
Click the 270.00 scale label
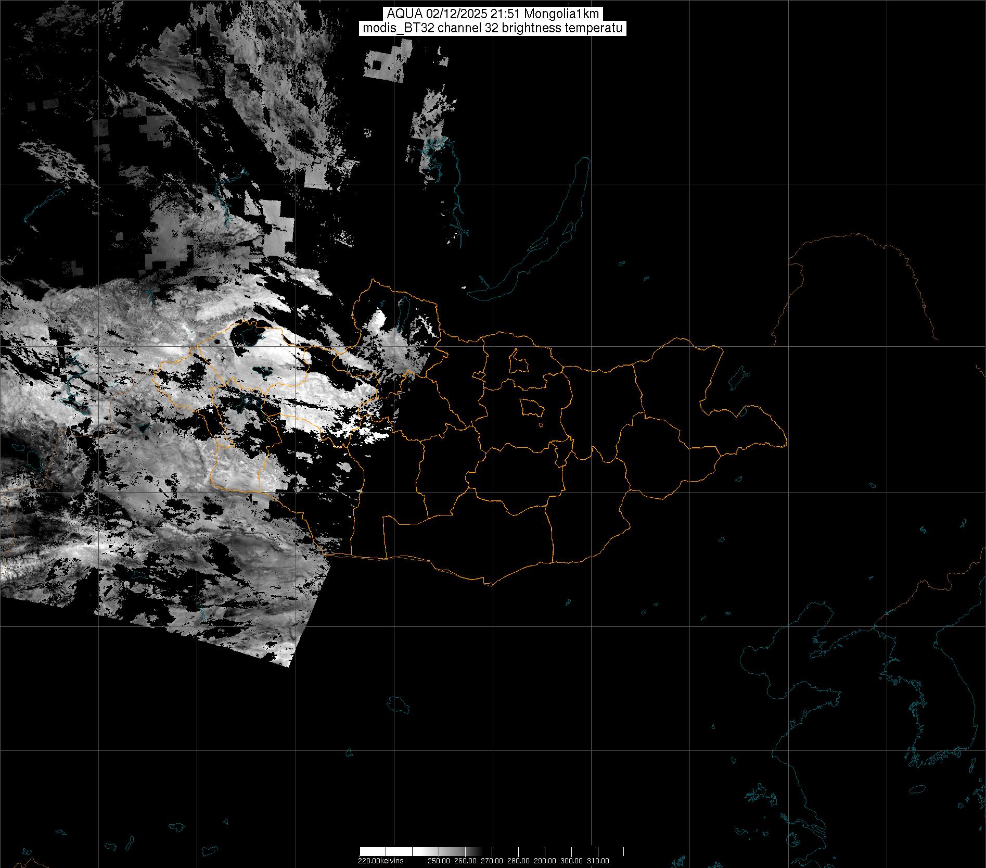[492, 861]
